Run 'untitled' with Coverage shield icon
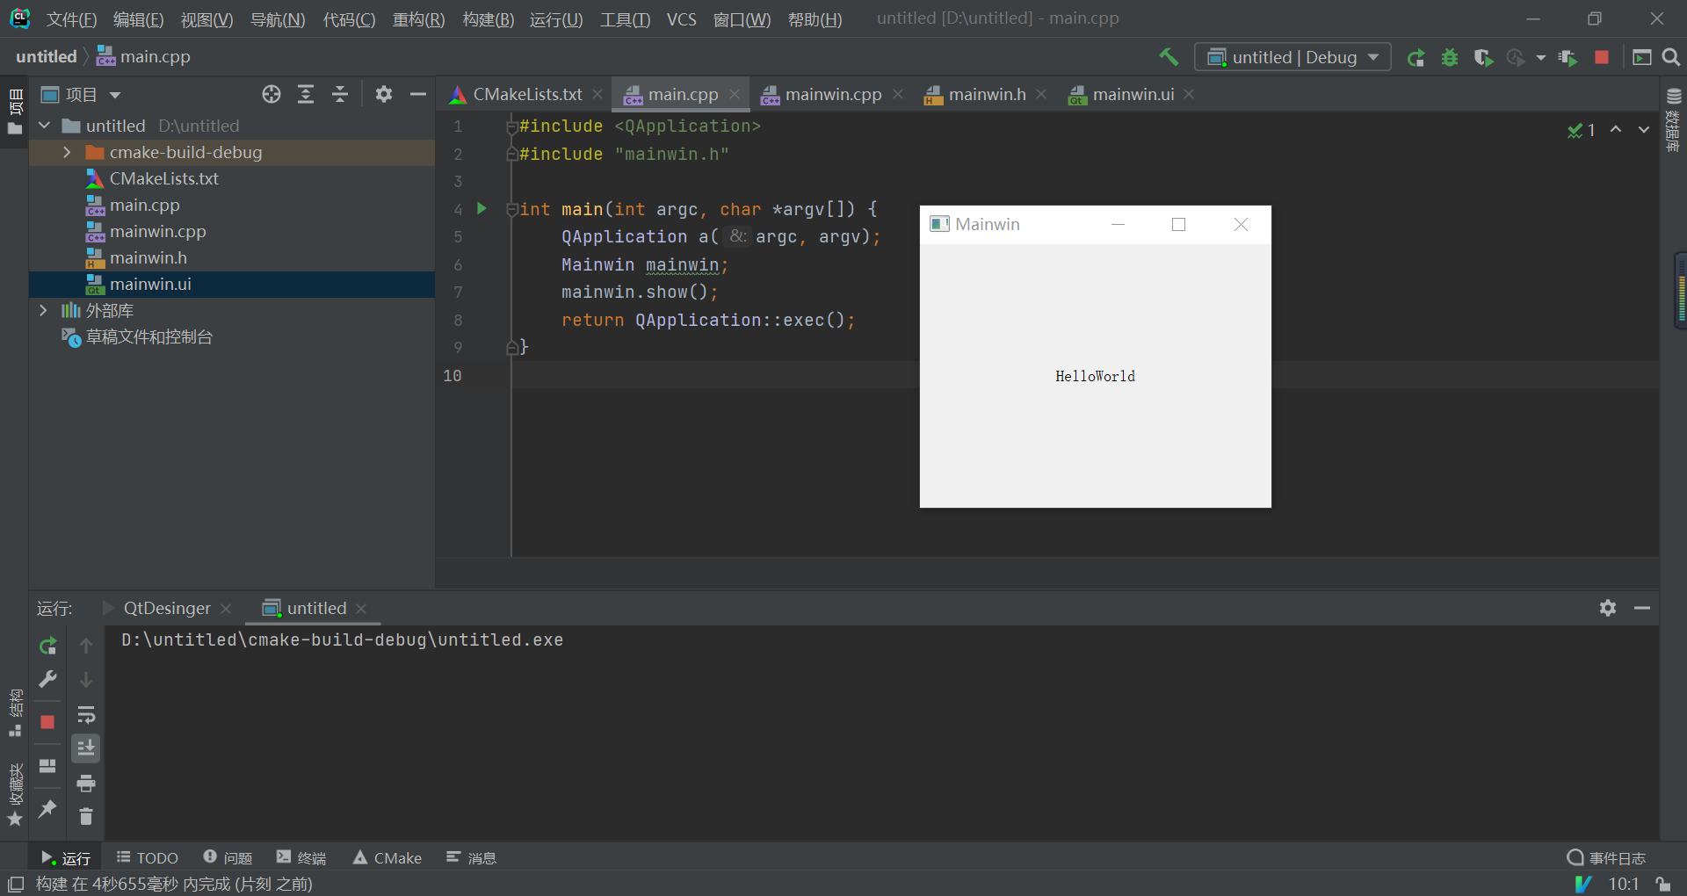Screen dimensions: 1687x896 (1484, 56)
